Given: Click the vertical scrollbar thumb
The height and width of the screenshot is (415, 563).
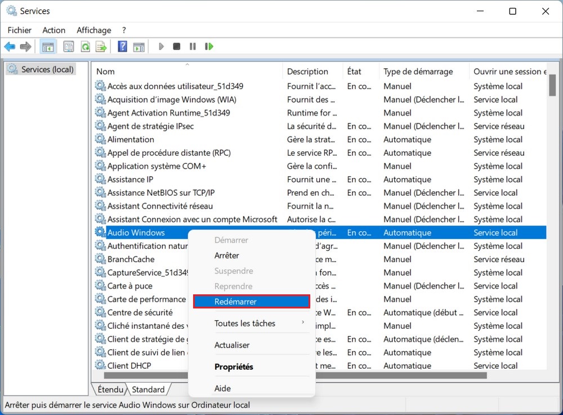Looking at the screenshot, I should 552,86.
